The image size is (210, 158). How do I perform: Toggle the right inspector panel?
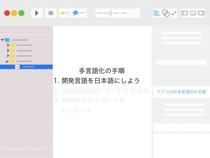pyautogui.click(x=201, y=13)
